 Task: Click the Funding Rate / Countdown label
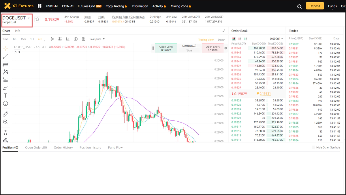(128, 17)
